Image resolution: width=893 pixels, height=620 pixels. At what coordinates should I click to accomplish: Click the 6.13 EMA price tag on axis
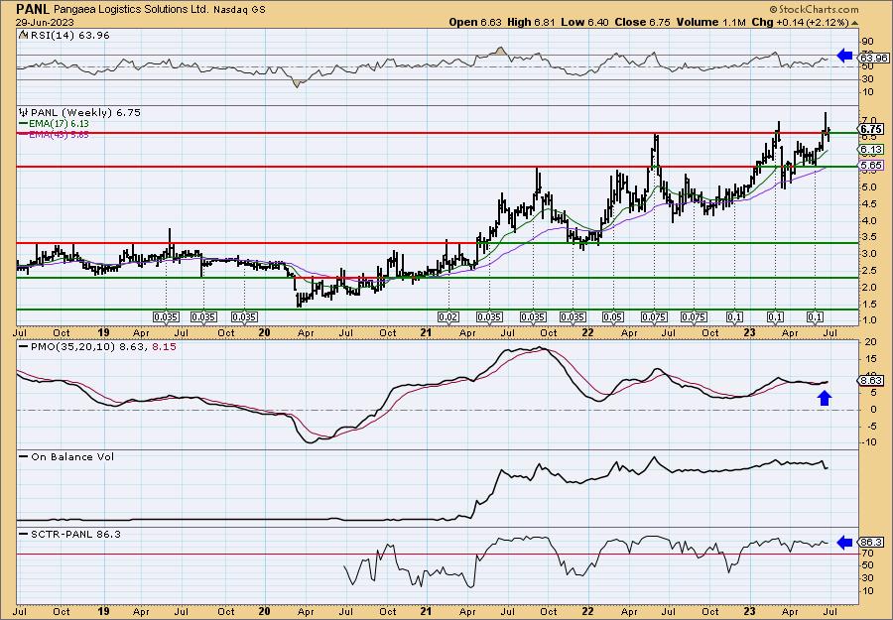point(873,149)
